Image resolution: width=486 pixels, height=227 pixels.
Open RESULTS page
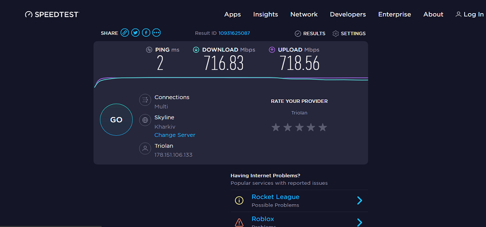[314, 33]
